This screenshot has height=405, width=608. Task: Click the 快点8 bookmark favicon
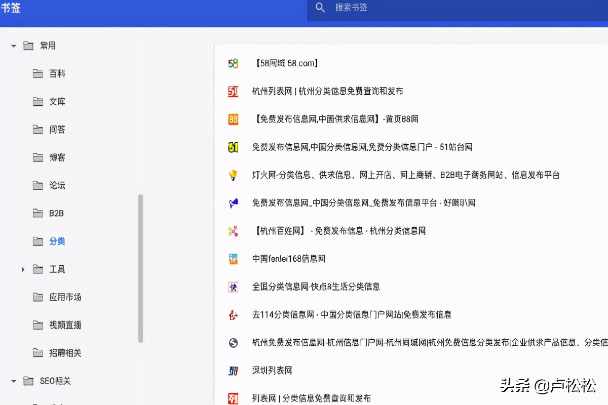tap(233, 286)
